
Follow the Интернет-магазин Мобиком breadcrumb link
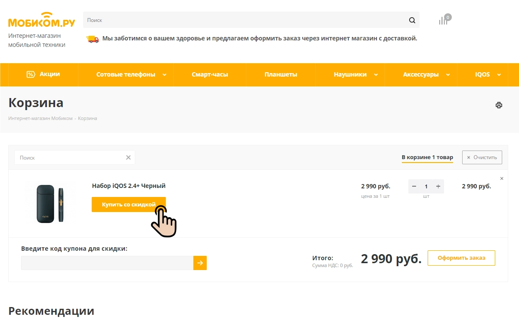coord(40,118)
